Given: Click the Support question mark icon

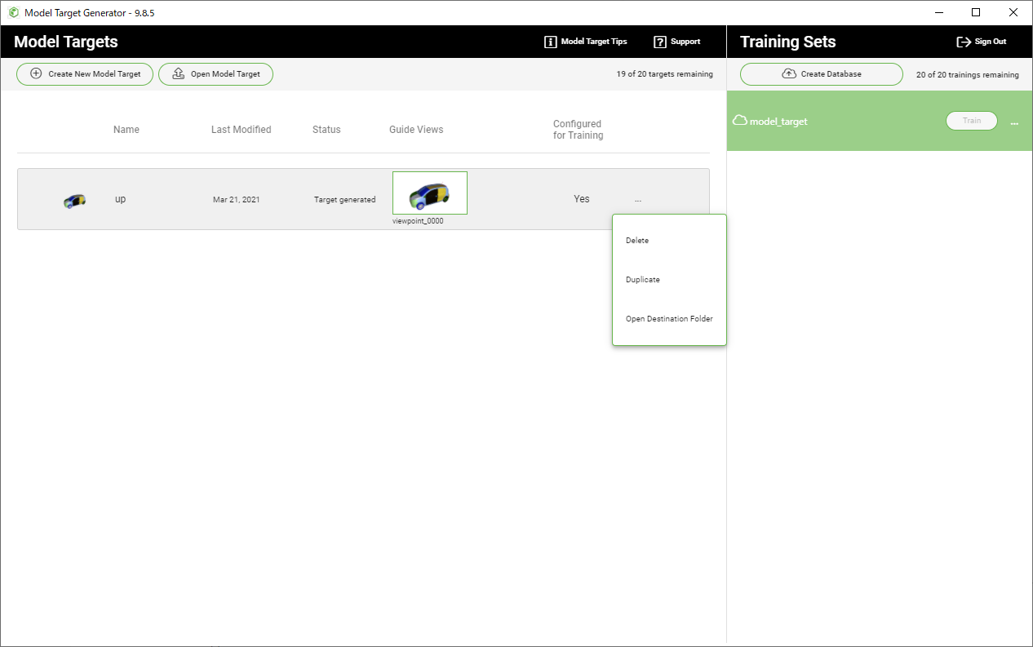Looking at the screenshot, I should [x=660, y=42].
